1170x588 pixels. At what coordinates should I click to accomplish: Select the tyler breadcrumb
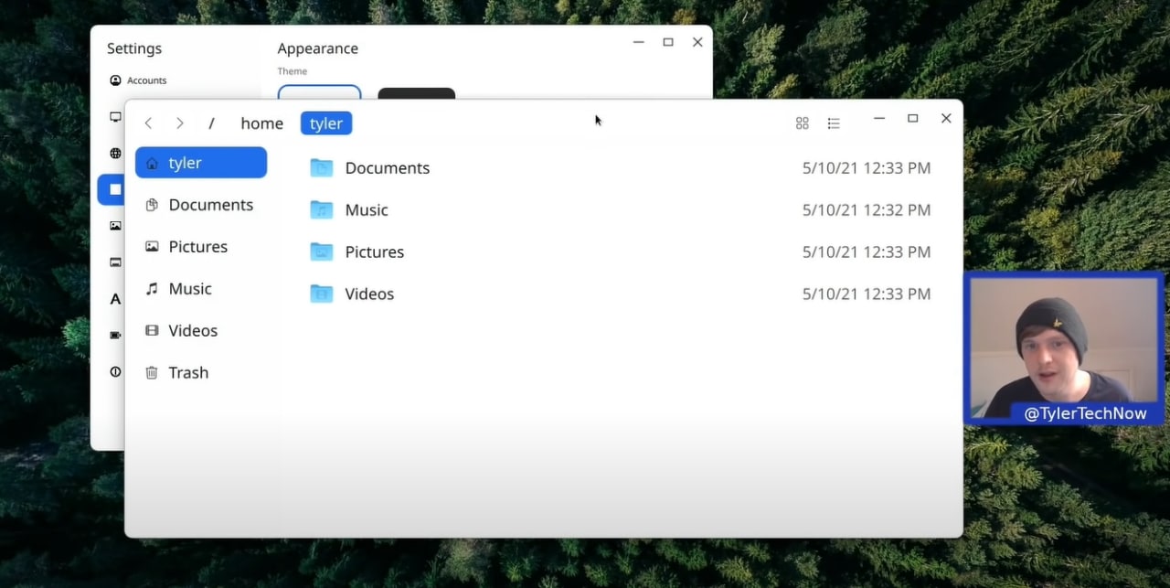tap(326, 123)
